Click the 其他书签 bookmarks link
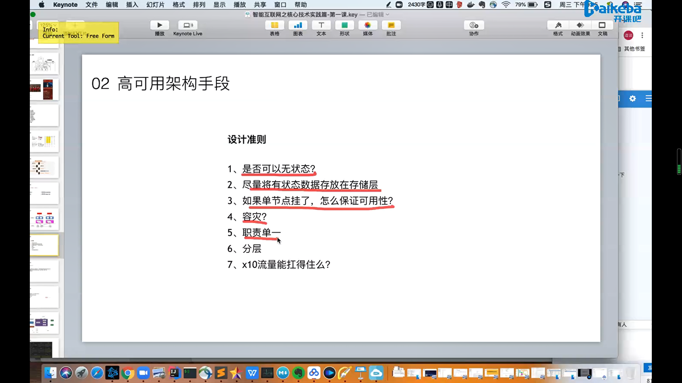This screenshot has height=383, width=682. (634, 49)
